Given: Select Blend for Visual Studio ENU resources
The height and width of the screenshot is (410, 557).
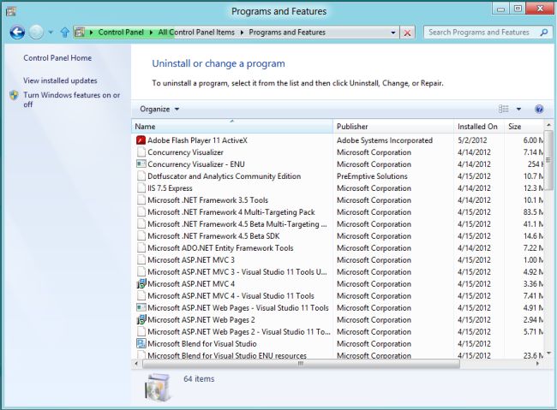Looking at the screenshot, I should click(x=227, y=356).
